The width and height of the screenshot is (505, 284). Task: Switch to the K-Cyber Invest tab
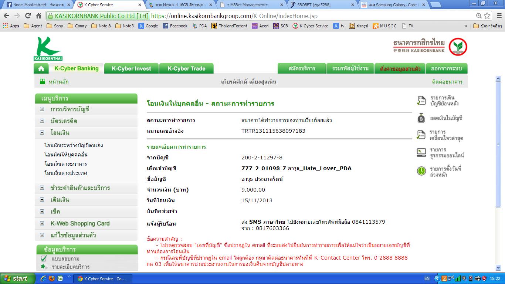click(131, 68)
